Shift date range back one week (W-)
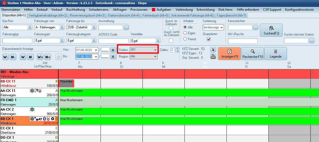 pyautogui.click(x=6, y=57)
